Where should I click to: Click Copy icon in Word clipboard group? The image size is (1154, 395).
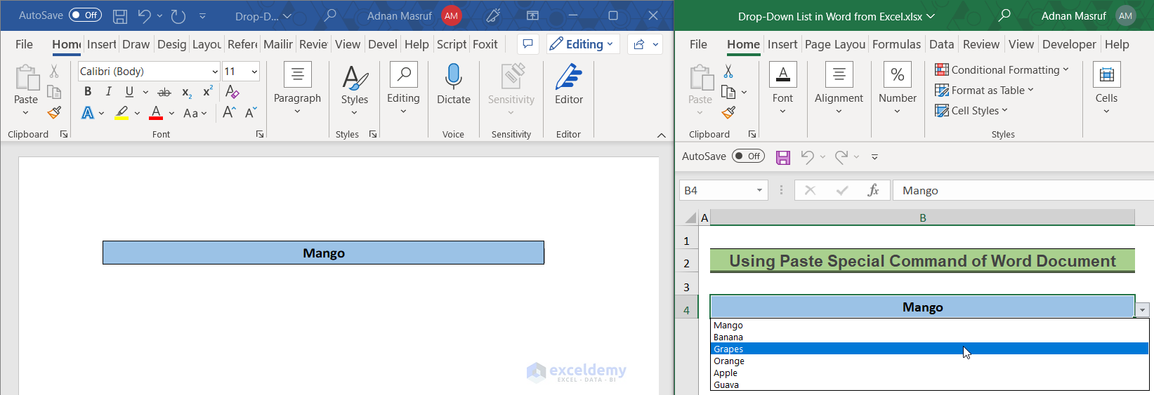coord(54,92)
